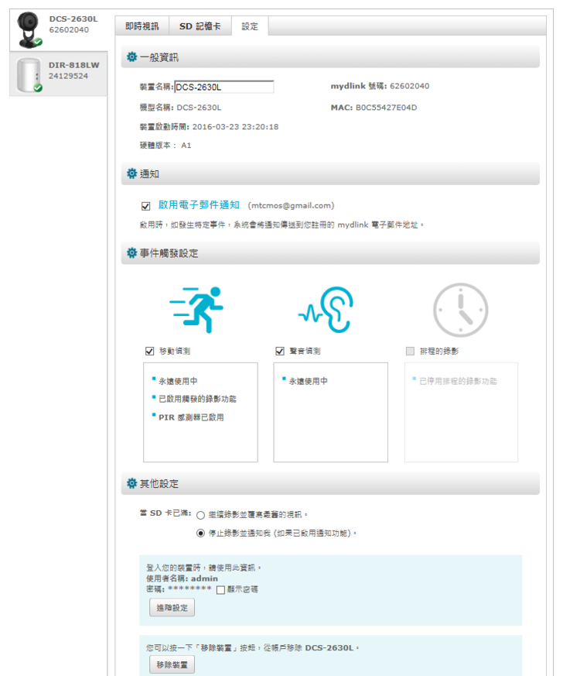The width and height of the screenshot is (563, 676).
Task: Select the 繼續錄影並覆寫最舊的視訊 radio button
Action: point(200,515)
